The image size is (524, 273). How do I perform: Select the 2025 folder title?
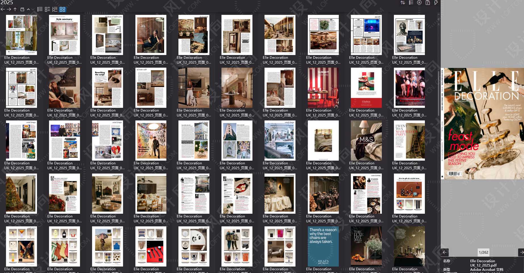coord(7,3)
